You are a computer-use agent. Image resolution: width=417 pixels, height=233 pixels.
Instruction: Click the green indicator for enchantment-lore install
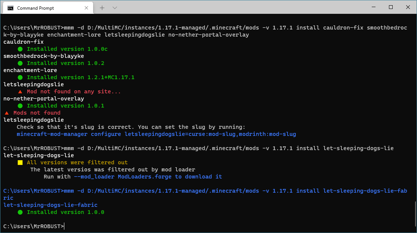pyautogui.click(x=20, y=77)
